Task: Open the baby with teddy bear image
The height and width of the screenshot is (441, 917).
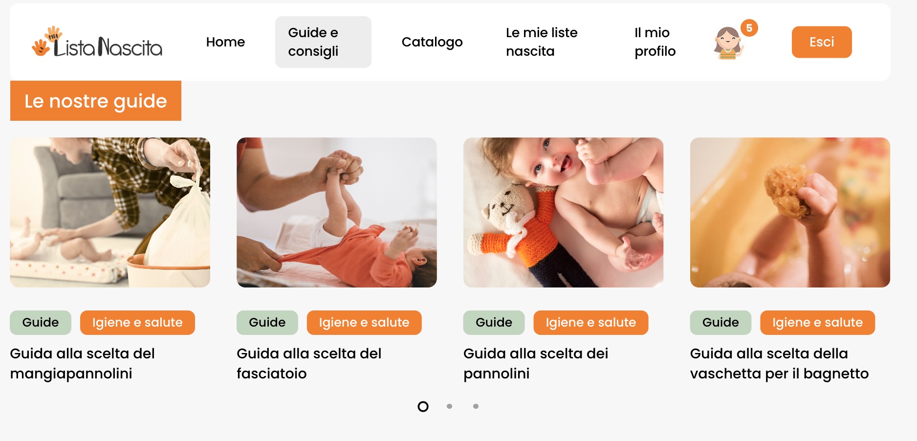Action: coord(563,212)
